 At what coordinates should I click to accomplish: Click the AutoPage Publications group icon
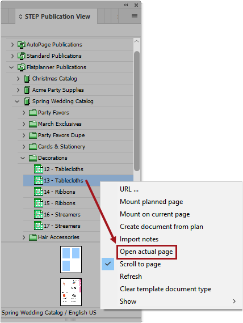(22, 45)
